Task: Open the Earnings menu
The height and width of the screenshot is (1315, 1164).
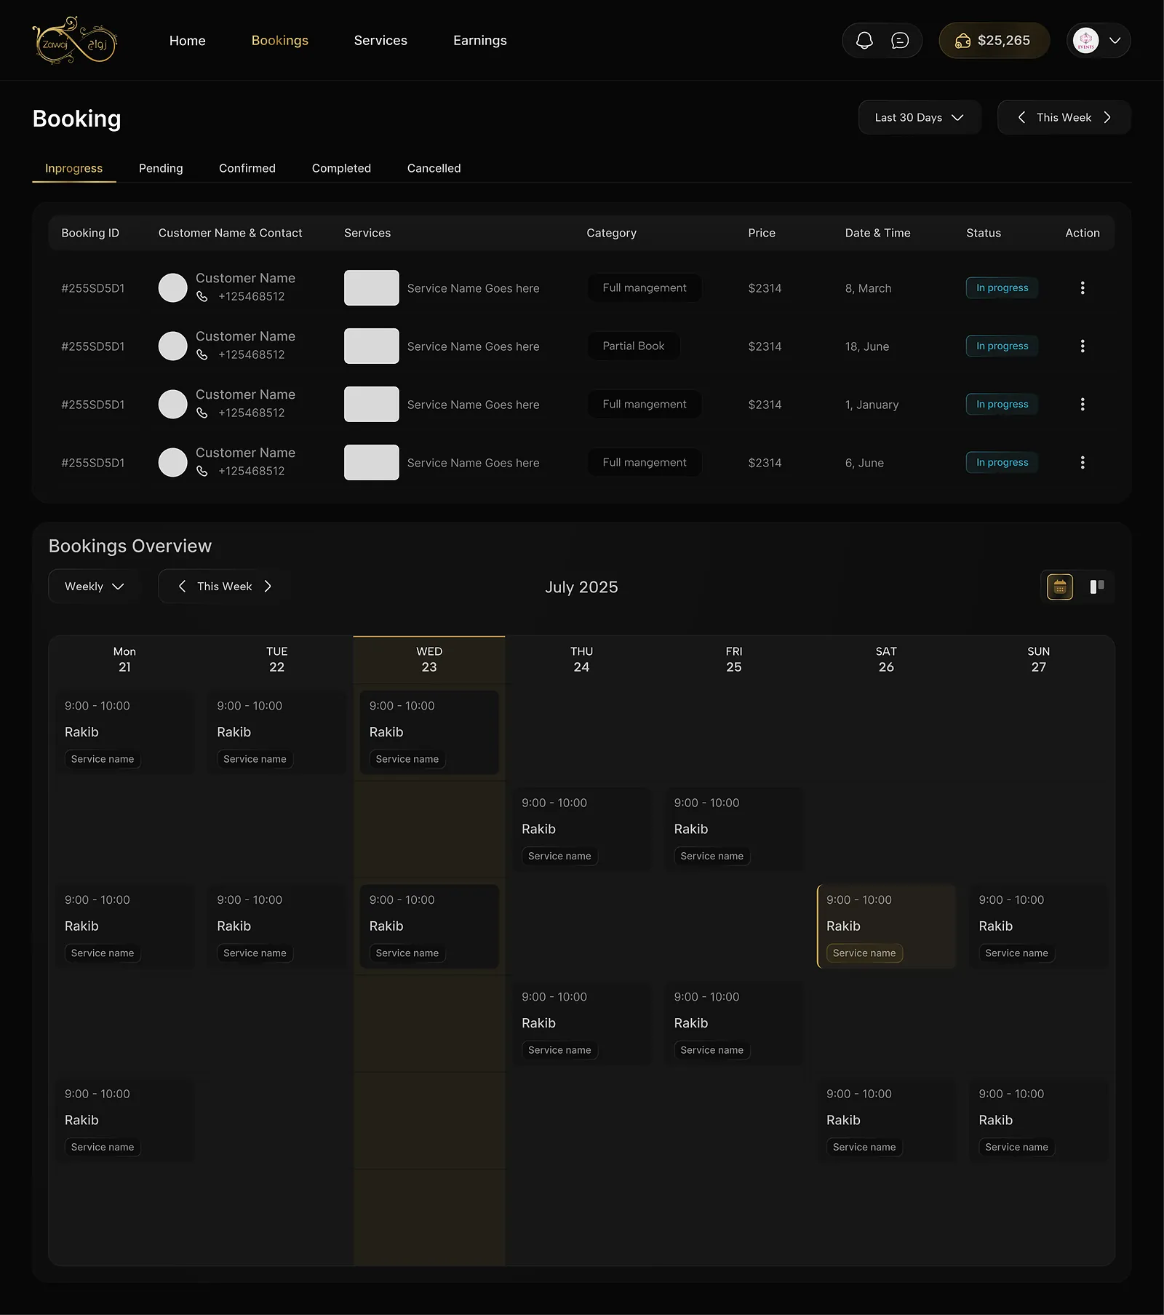Action: pos(480,41)
